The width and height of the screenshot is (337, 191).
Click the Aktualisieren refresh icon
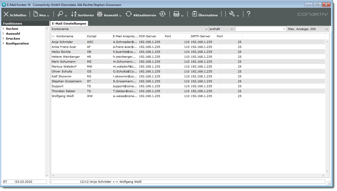coord(129,14)
